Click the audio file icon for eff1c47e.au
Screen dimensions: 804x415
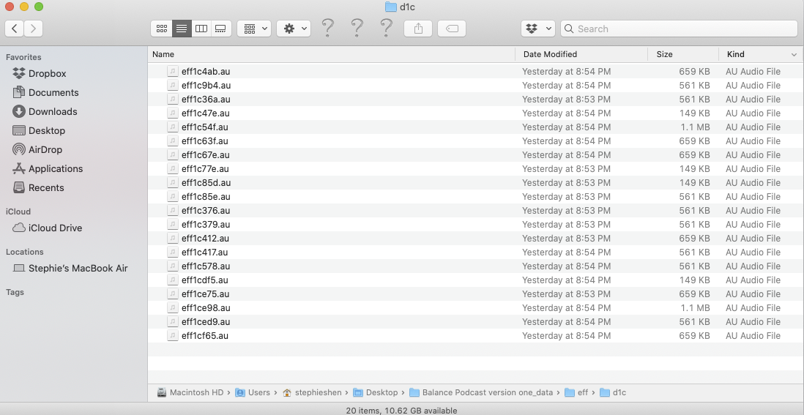tap(172, 113)
